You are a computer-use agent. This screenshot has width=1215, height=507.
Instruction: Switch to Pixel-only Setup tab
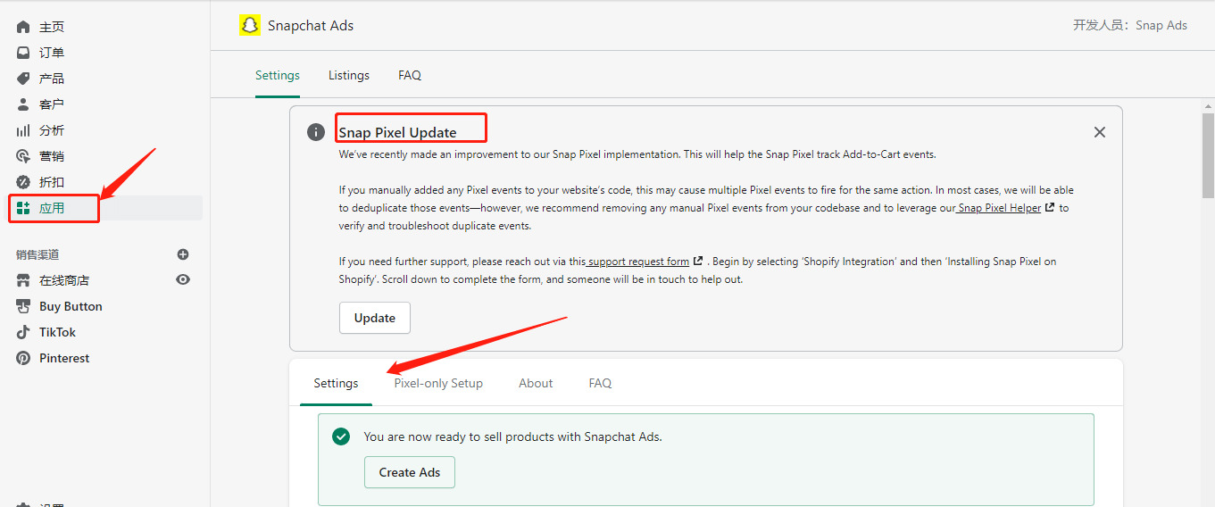pos(438,383)
